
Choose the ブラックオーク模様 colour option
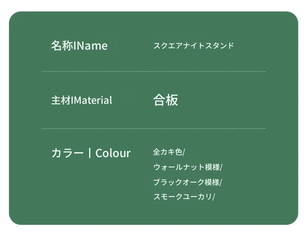186,182
